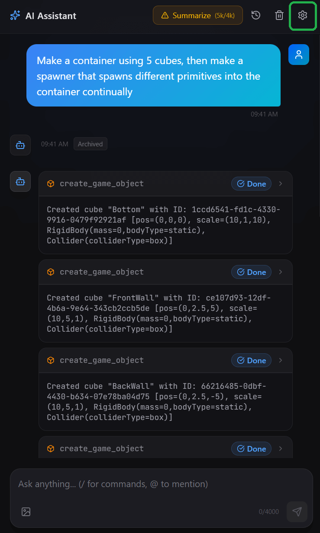View chat history via the clock icon
Viewport: 320px width, 533px height.
pyautogui.click(x=256, y=15)
